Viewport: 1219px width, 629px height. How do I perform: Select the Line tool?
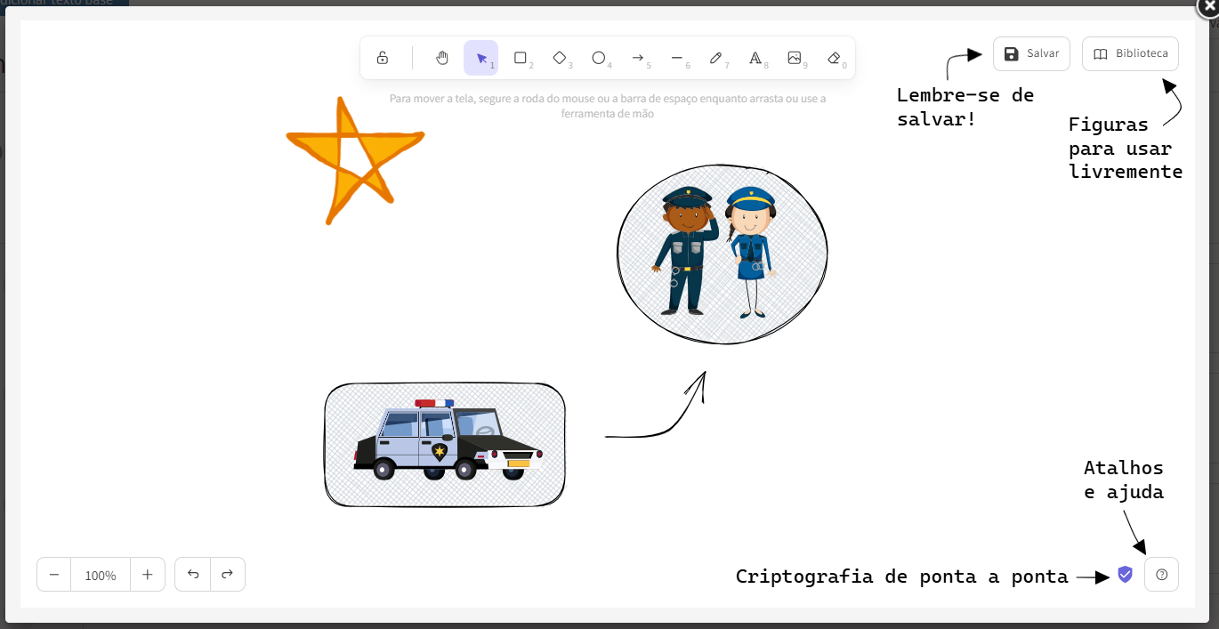[677, 58]
